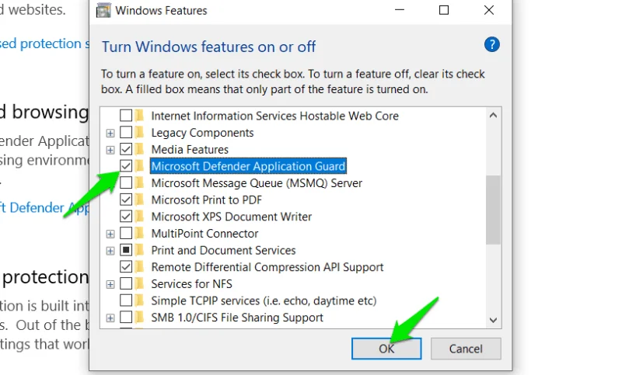Uncheck Remote Differential Compression API Support

point(126,267)
